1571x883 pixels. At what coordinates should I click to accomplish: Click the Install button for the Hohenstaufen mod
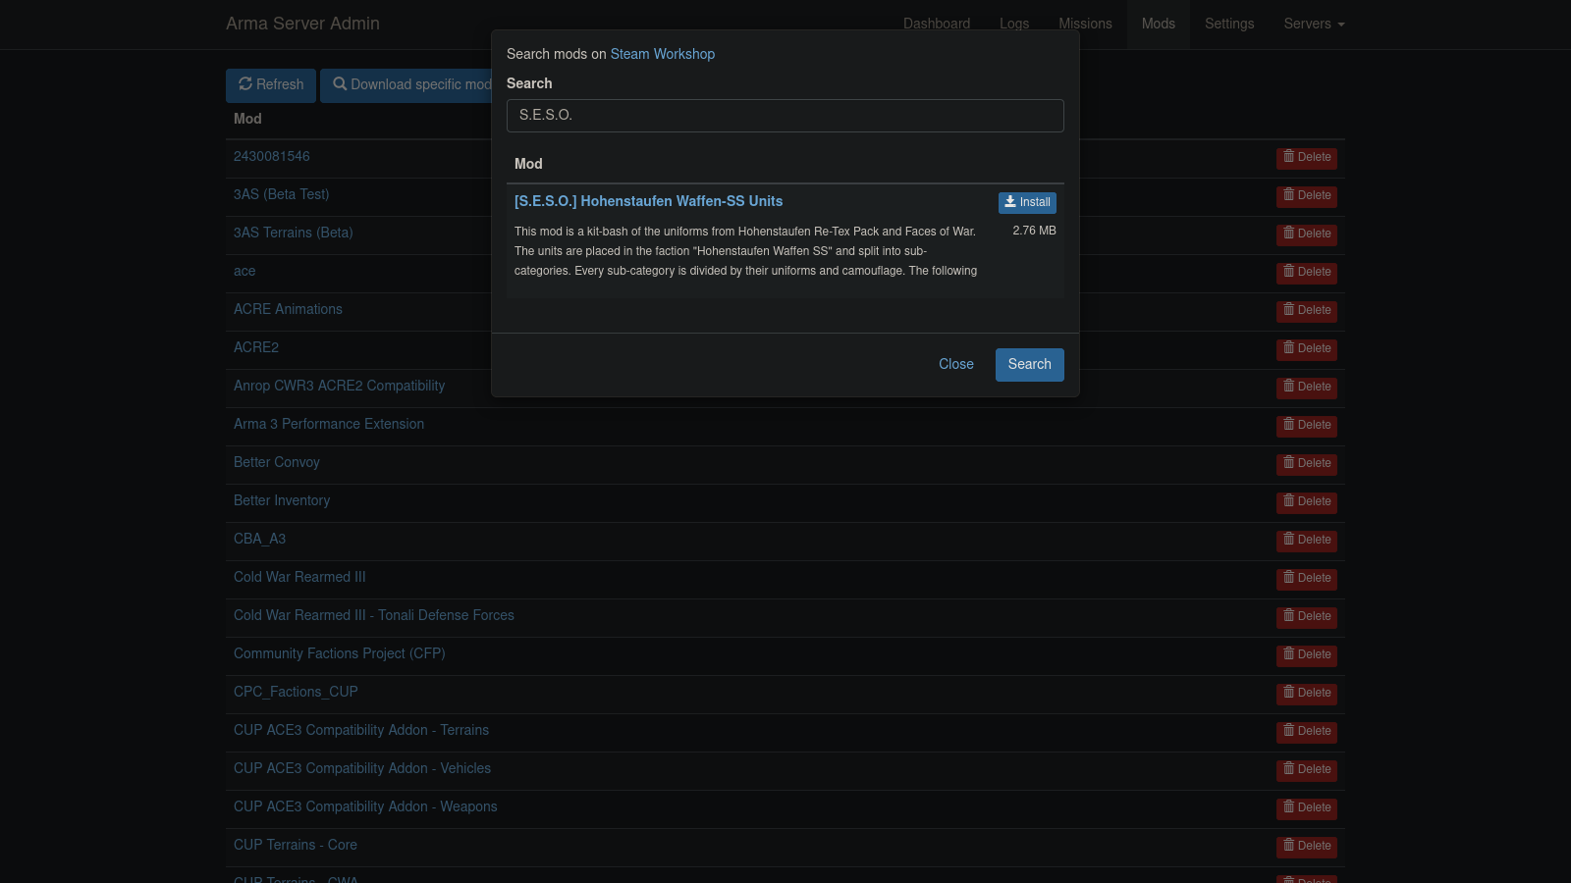[x=1027, y=202]
